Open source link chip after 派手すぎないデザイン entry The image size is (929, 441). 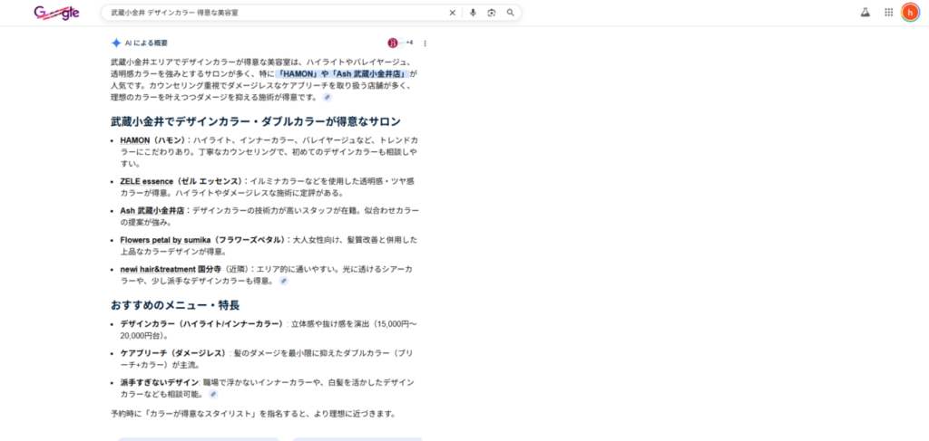click(212, 394)
